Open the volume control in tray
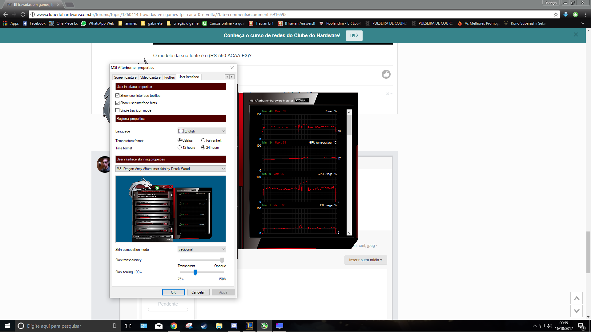591x332 pixels. click(x=549, y=326)
